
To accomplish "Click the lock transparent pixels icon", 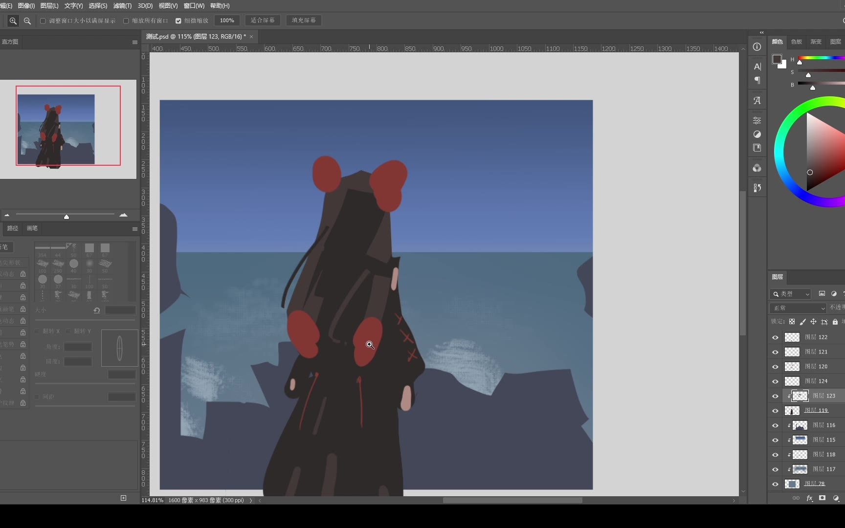I will click(792, 322).
